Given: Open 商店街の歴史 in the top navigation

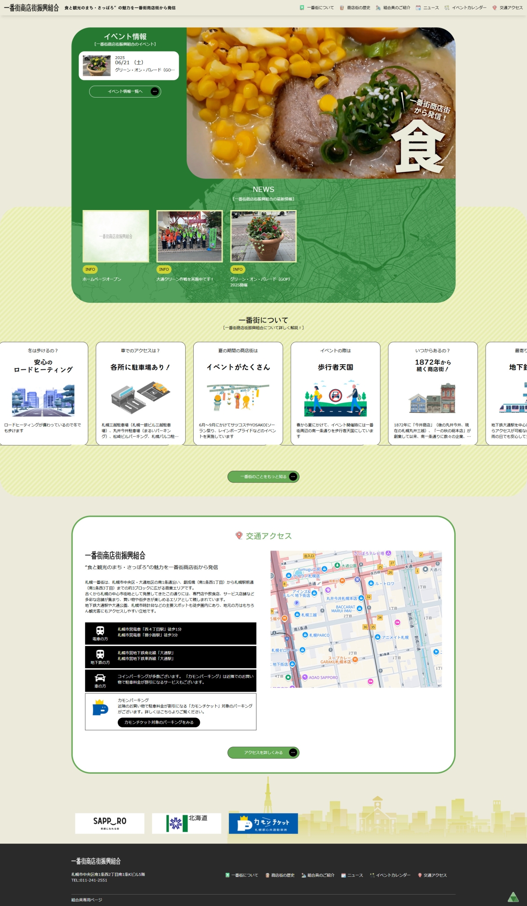Looking at the screenshot, I should tap(355, 8).
